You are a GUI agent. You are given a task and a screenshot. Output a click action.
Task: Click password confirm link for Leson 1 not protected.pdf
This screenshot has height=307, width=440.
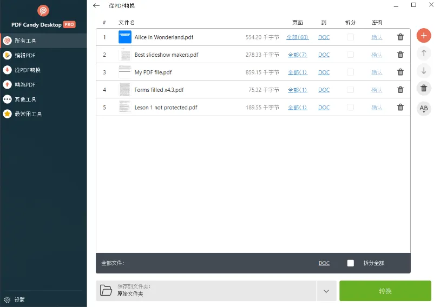[x=377, y=108]
